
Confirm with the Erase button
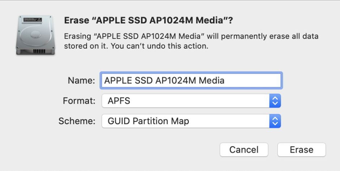pyautogui.click(x=301, y=150)
